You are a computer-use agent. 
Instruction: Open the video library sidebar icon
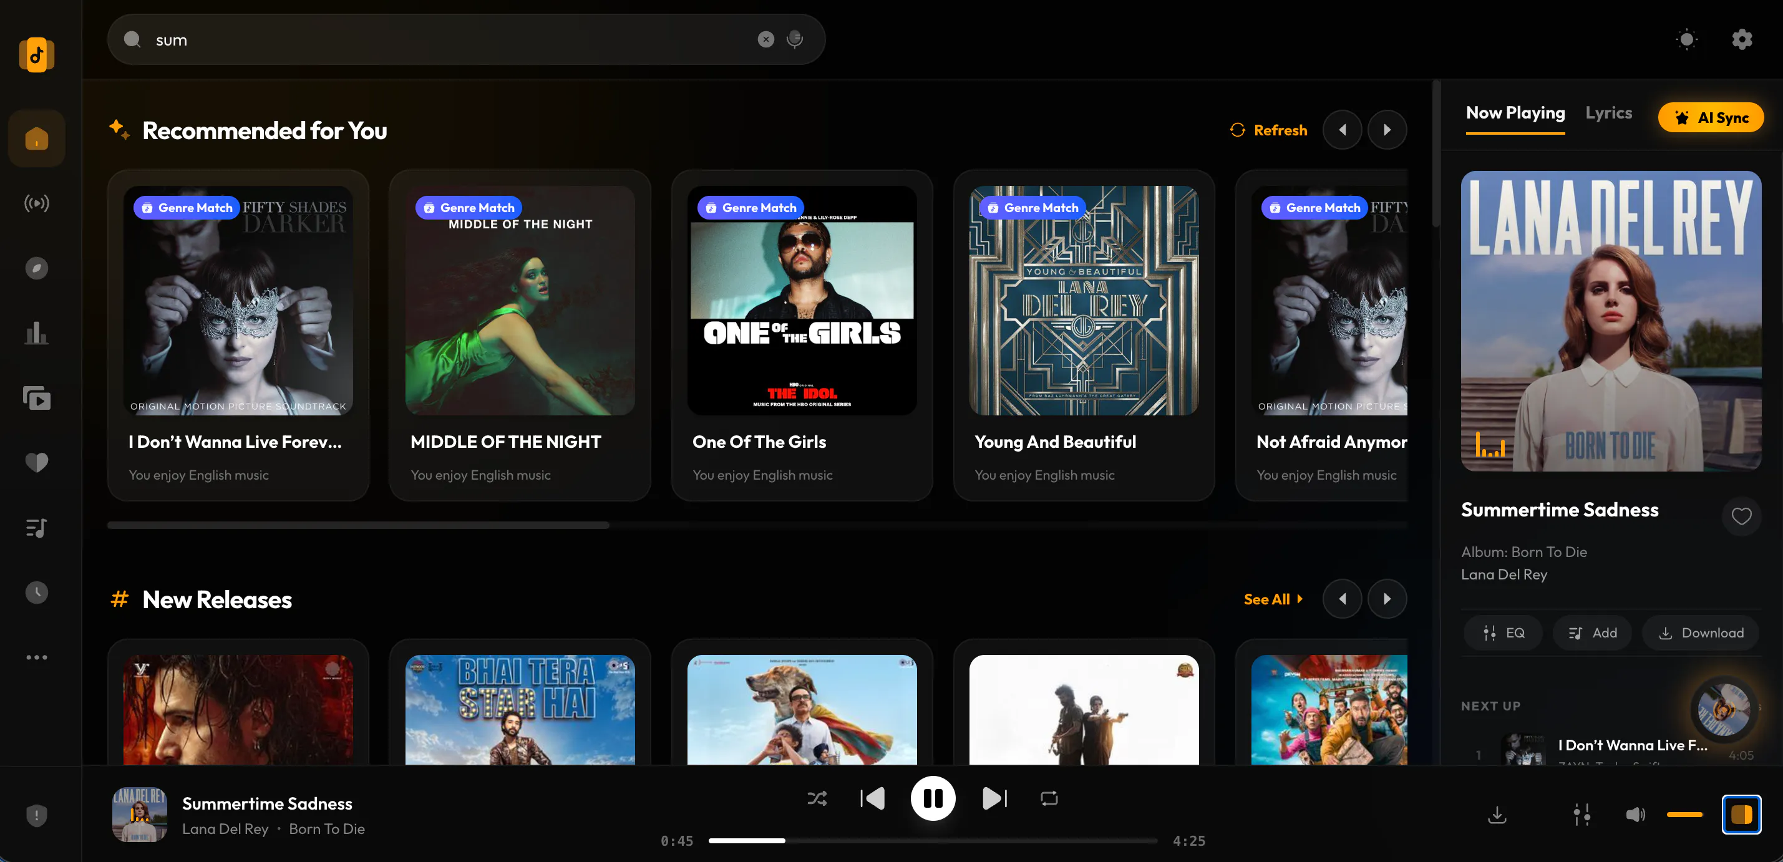click(37, 398)
